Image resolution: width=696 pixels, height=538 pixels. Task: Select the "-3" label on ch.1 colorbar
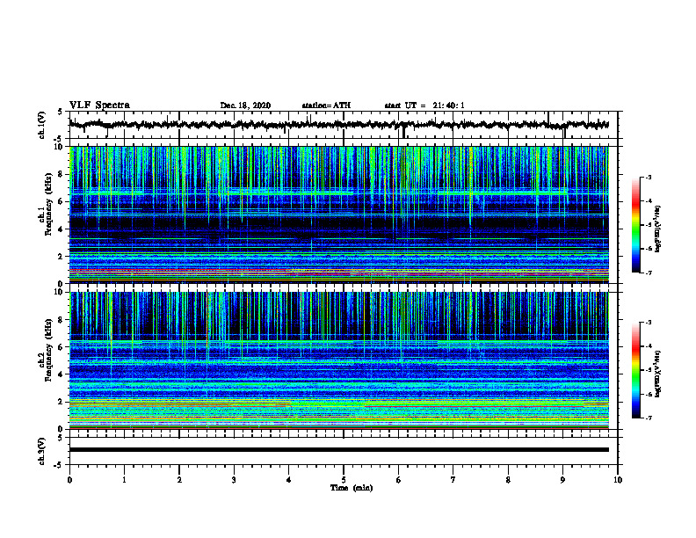649,177
